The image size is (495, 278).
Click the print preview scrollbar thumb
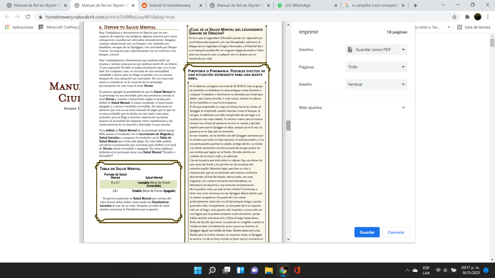288,125
